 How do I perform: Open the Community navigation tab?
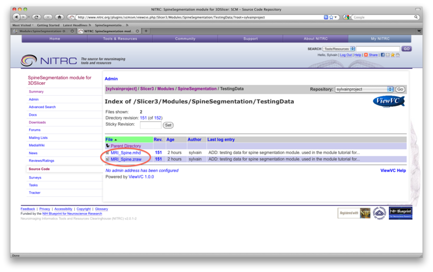[x=185, y=38]
